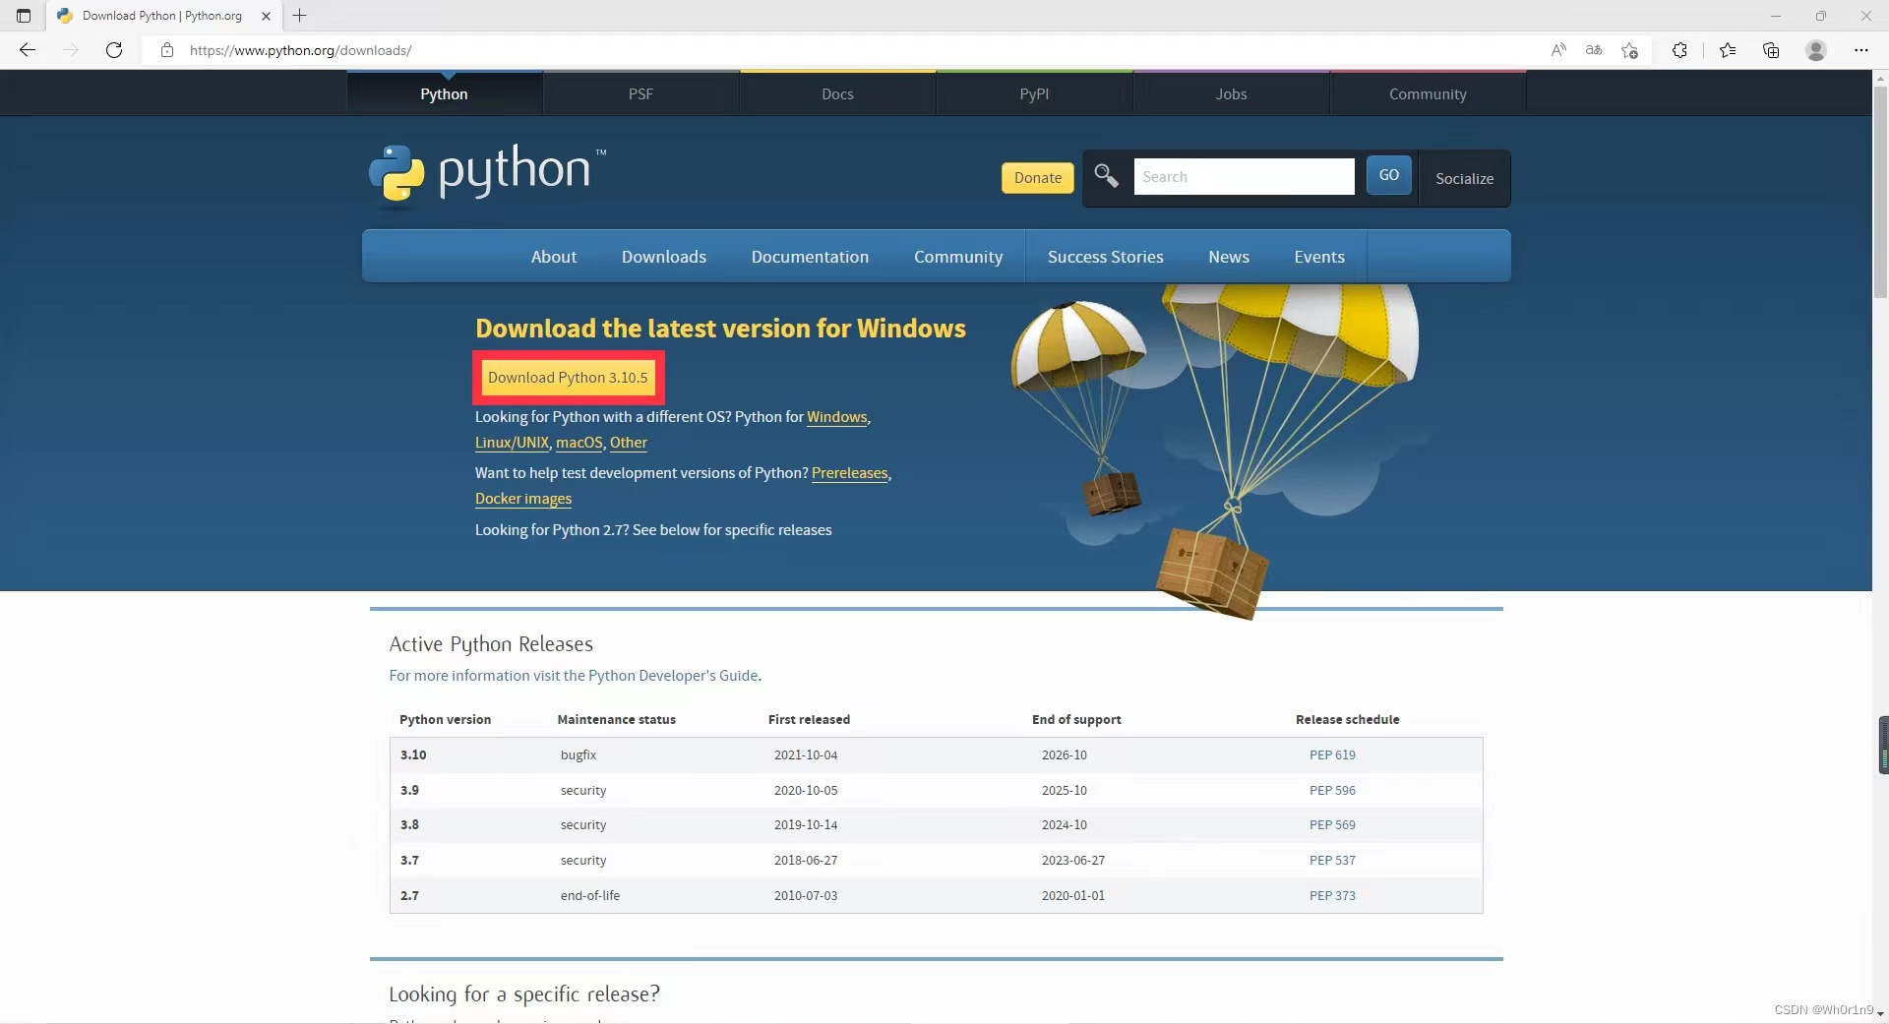Open the PyPI top tab
Image resolution: width=1889 pixels, height=1024 pixels.
point(1034,94)
